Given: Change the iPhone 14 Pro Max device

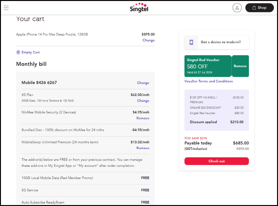Looking at the screenshot, I should (x=149, y=40).
